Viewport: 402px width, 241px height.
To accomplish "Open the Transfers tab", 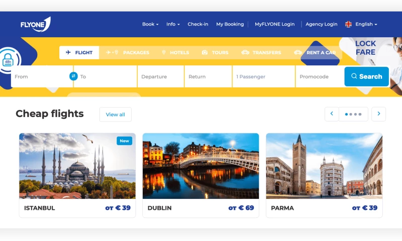I will 261,53.
